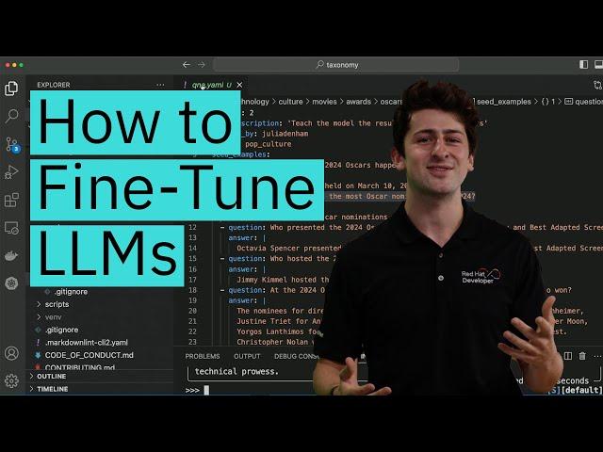Click 'Christopher Nolan' text on line 23

[x=272, y=342]
